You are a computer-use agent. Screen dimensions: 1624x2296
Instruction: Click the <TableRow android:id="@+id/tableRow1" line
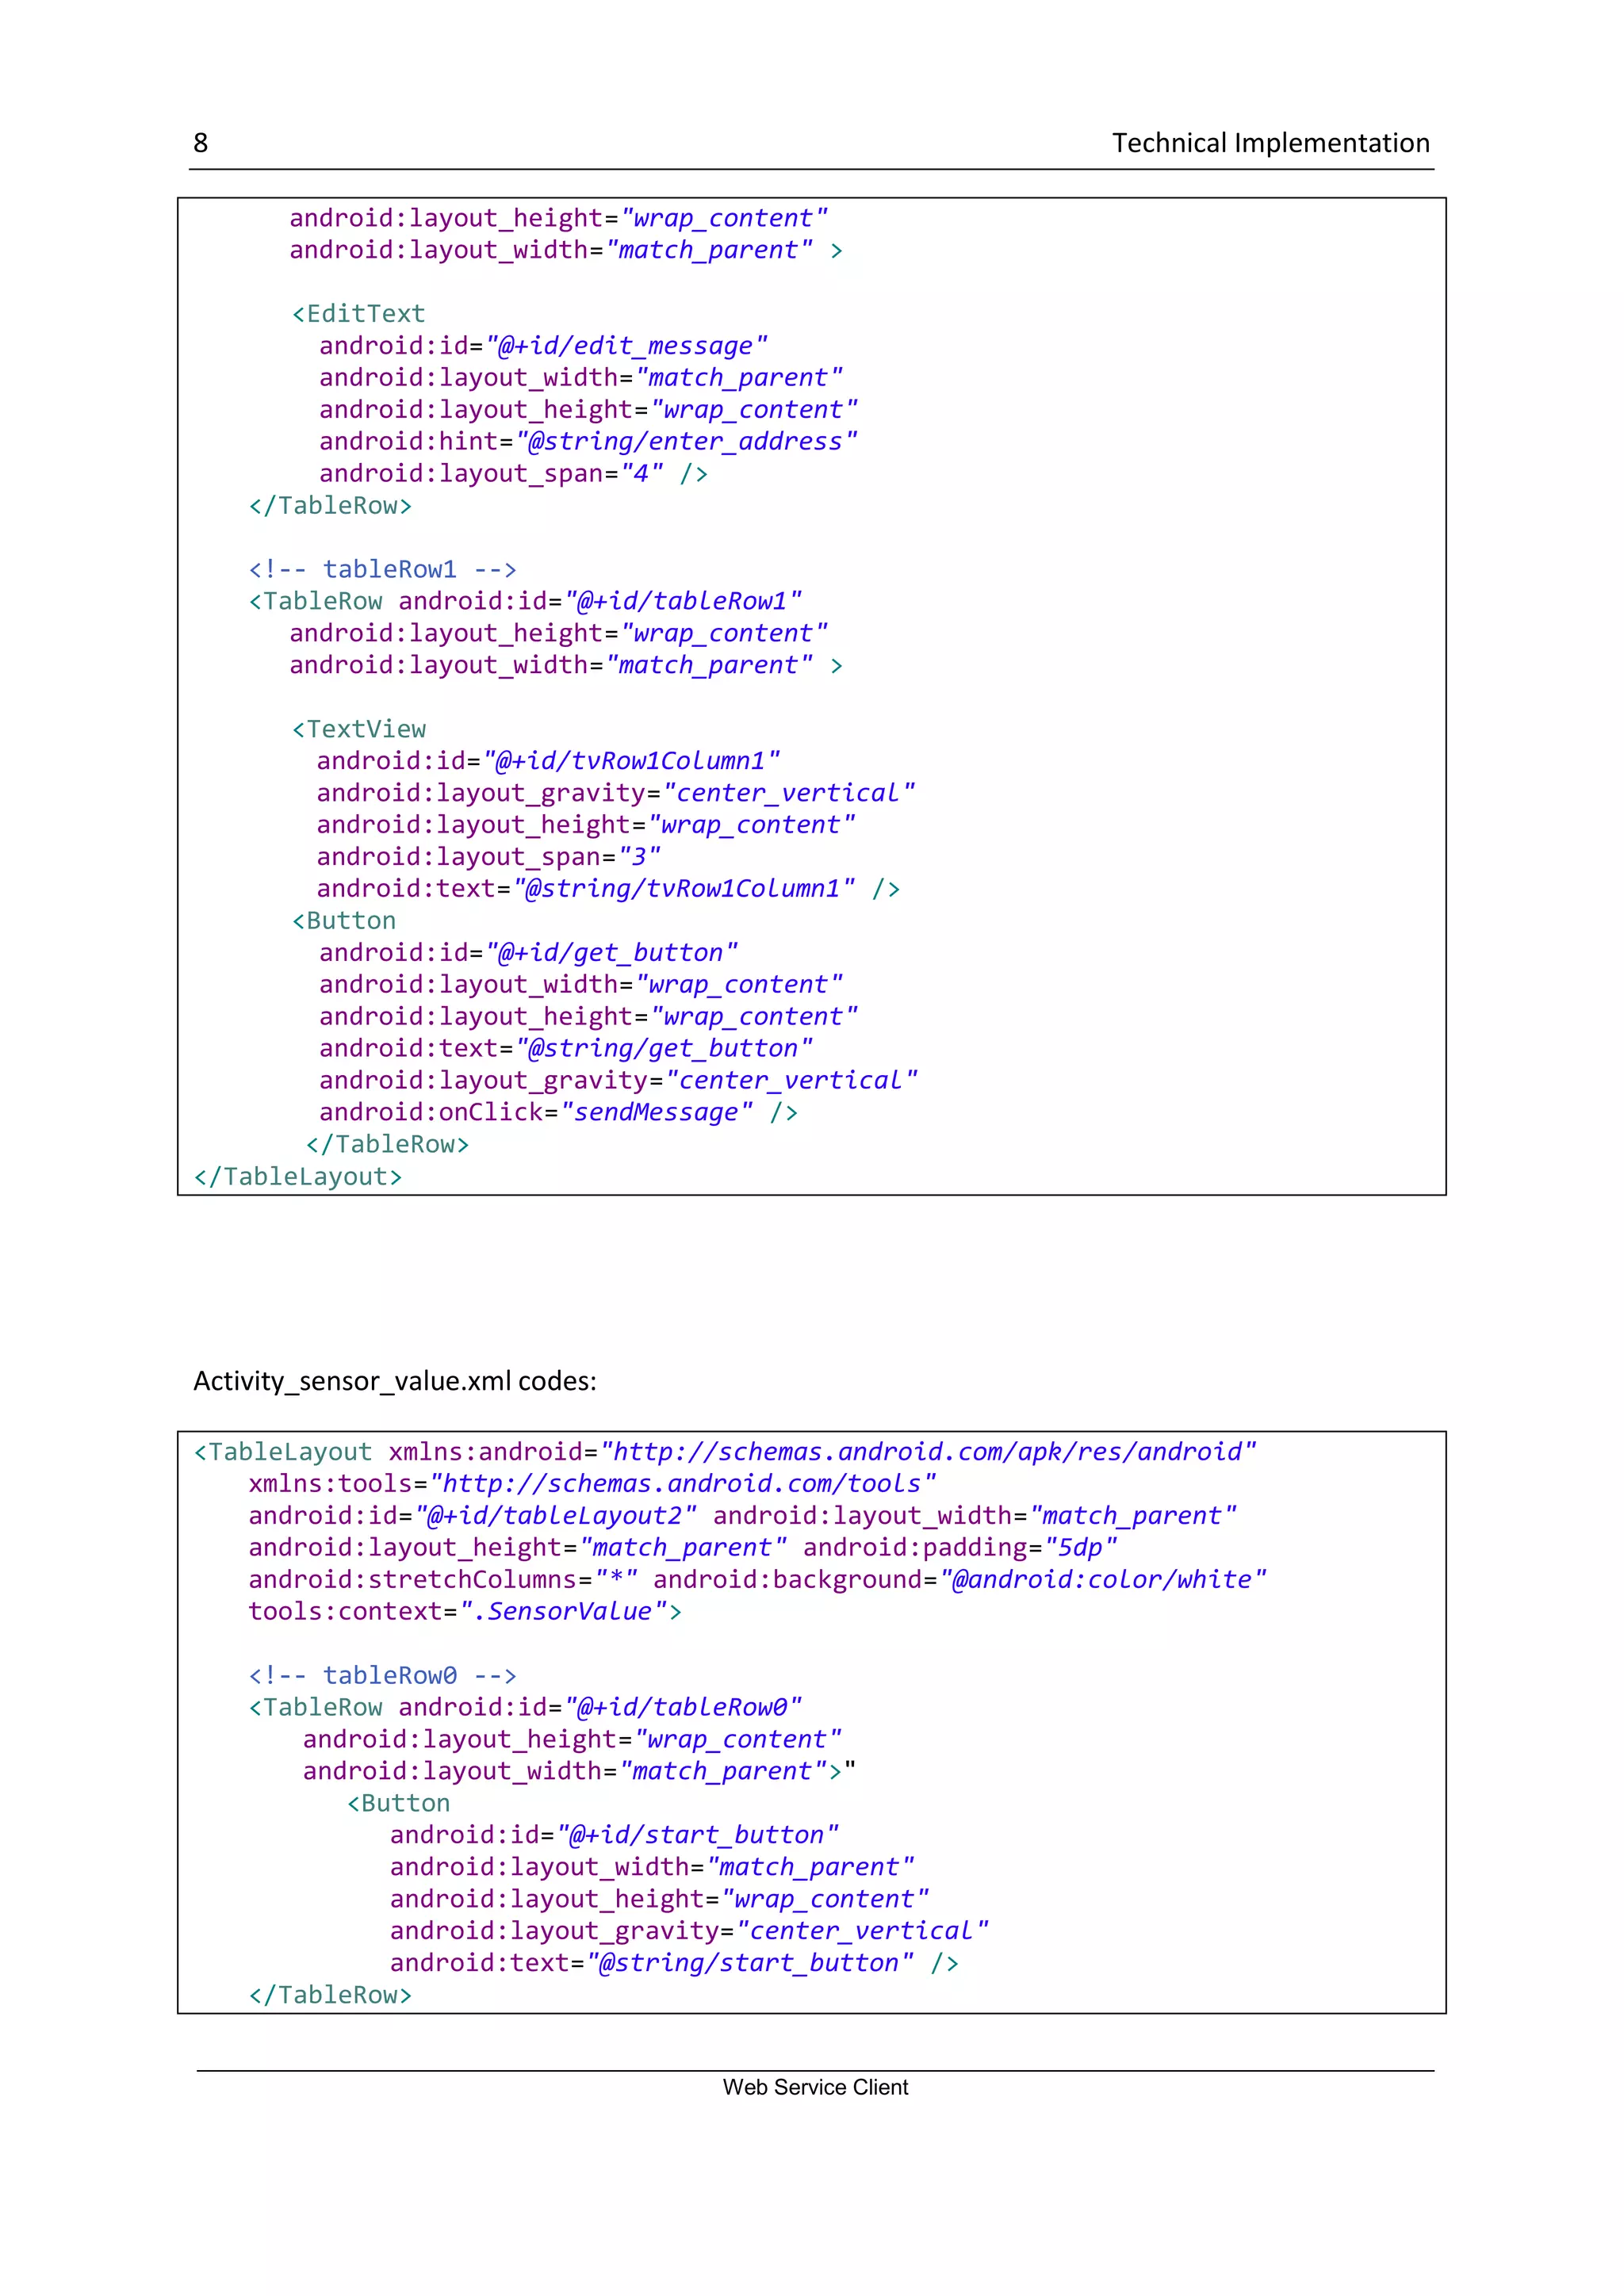pos(525,602)
